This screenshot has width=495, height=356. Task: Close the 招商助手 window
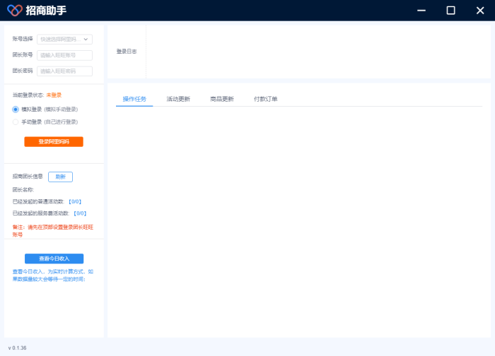click(479, 11)
